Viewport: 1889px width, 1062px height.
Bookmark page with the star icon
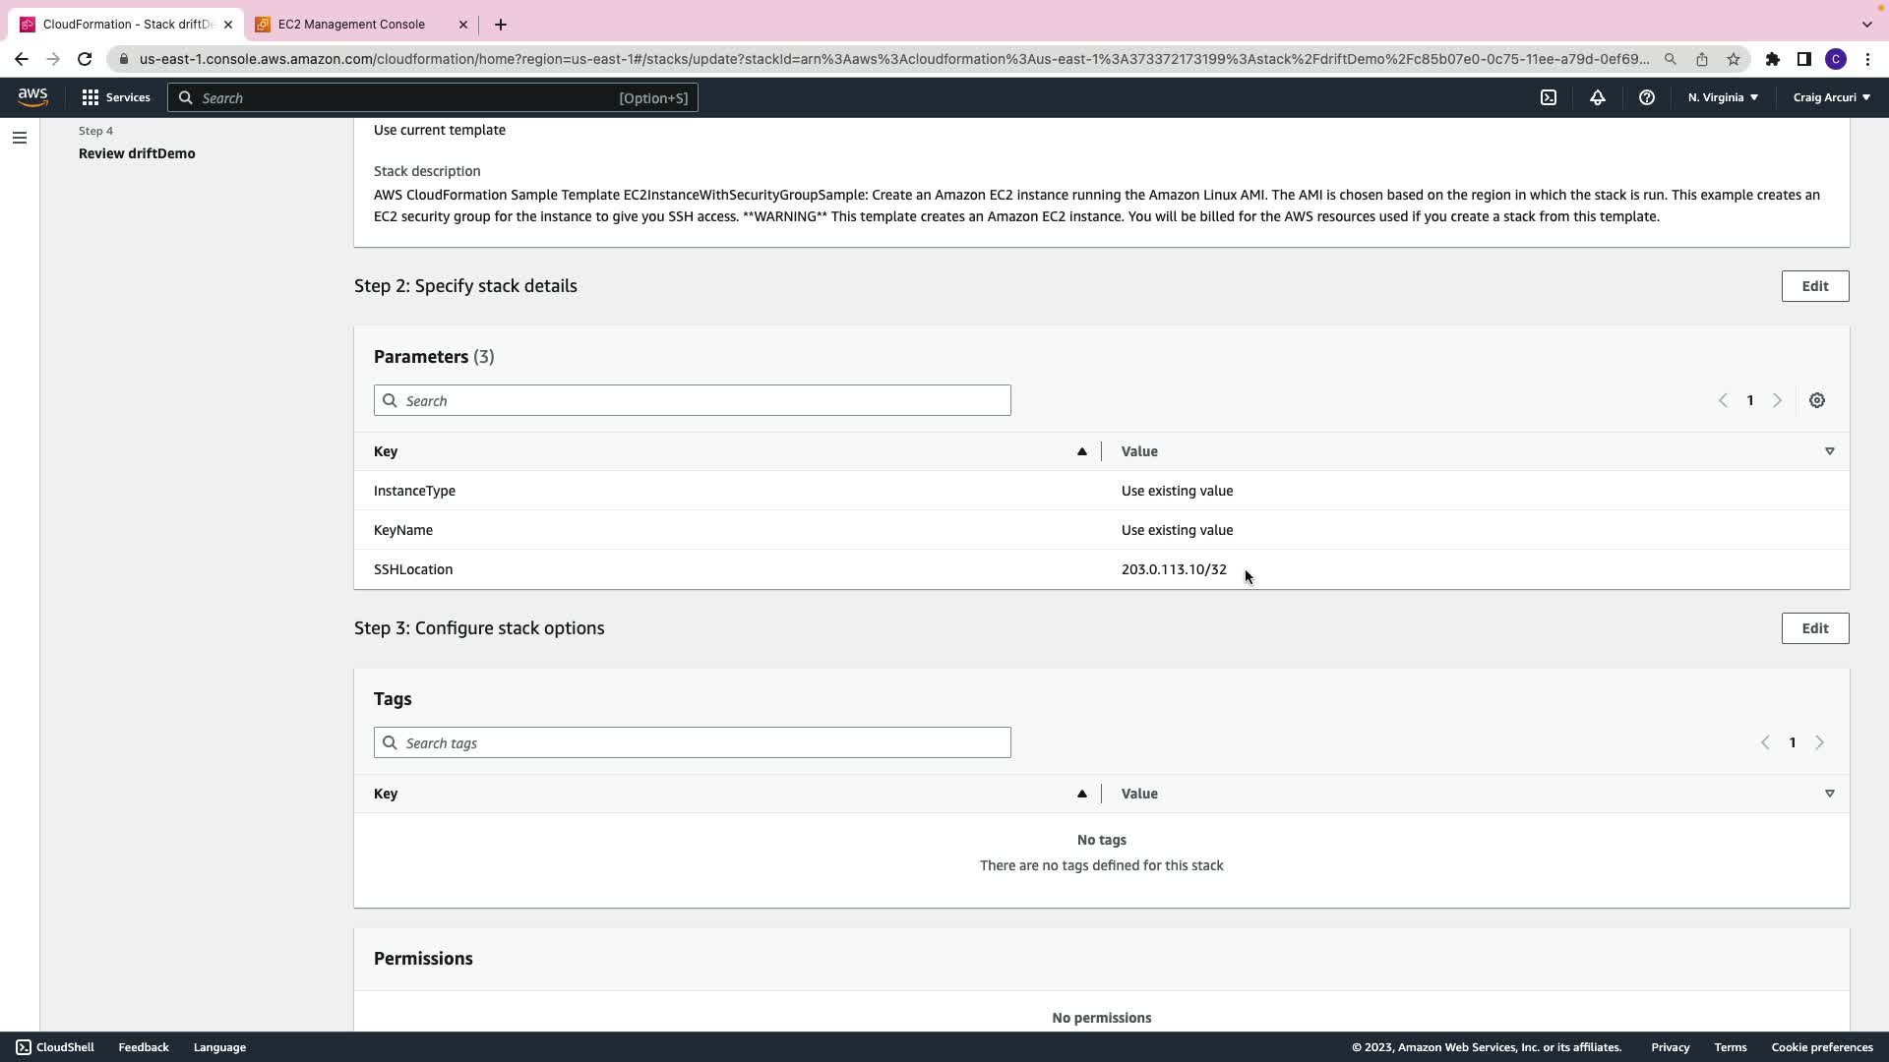pos(1734,59)
